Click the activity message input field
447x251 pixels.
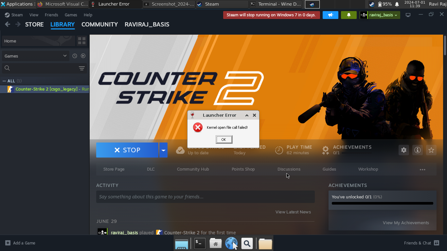[205, 197]
